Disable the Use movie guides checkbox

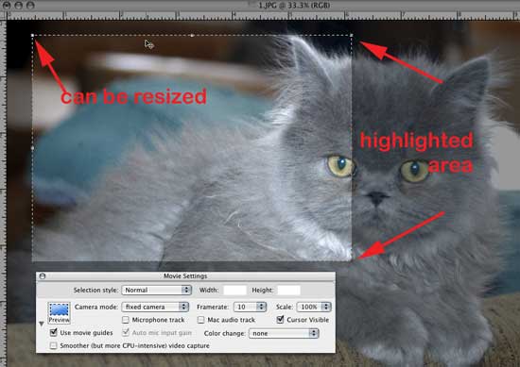(53, 332)
